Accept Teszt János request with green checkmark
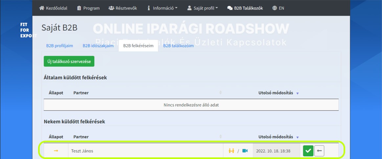This screenshot has width=382, height=159. 308,151
